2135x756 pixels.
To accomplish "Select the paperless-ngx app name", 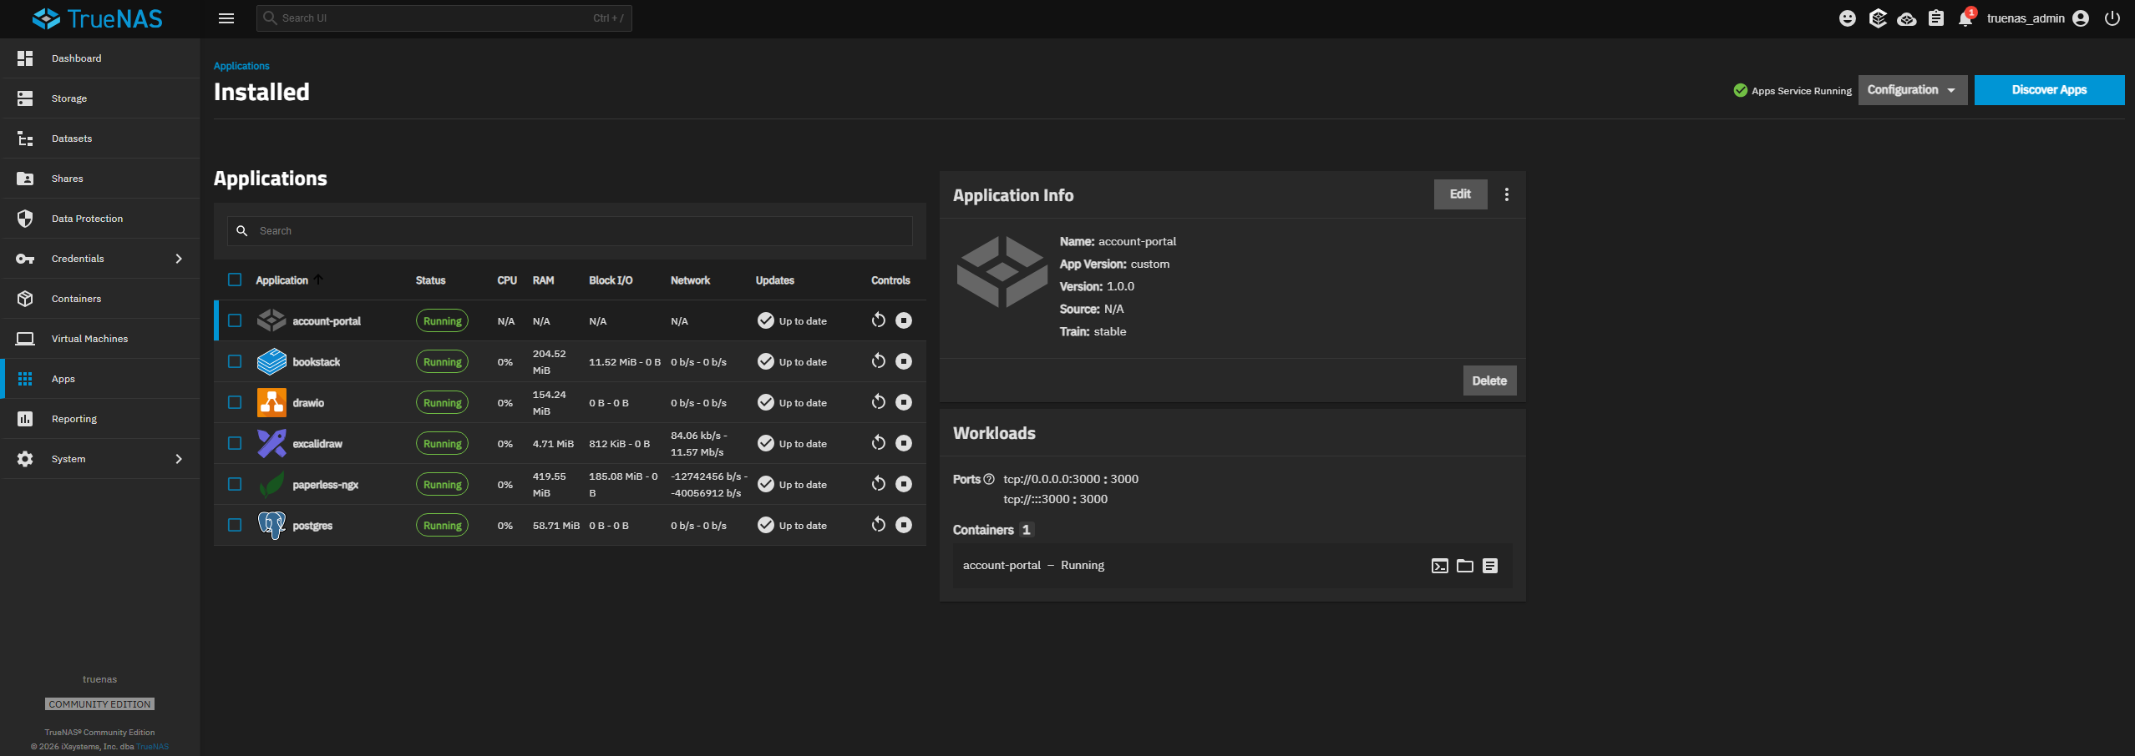I will pyautogui.click(x=326, y=485).
